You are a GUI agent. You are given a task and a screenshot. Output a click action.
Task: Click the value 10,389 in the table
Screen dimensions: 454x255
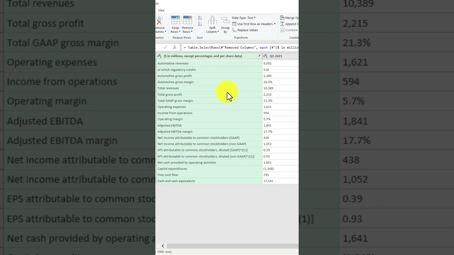point(268,88)
